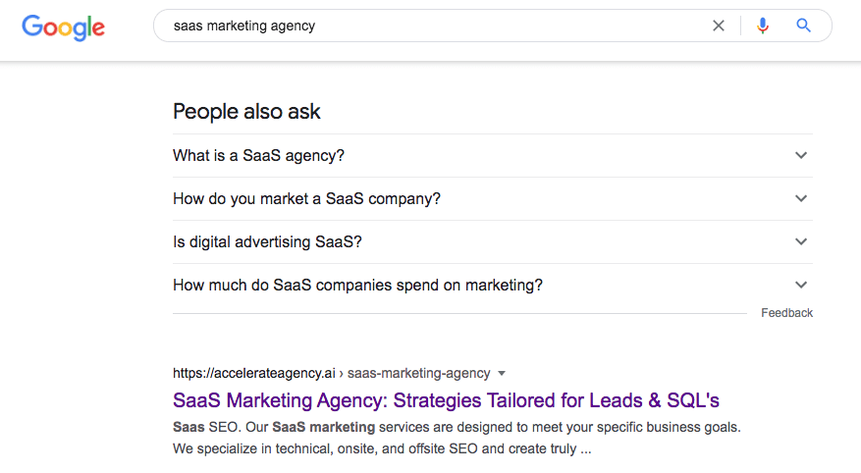
Task: Expand chevron for "Is digital advertising SaaS?"
Action: [801, 241]
